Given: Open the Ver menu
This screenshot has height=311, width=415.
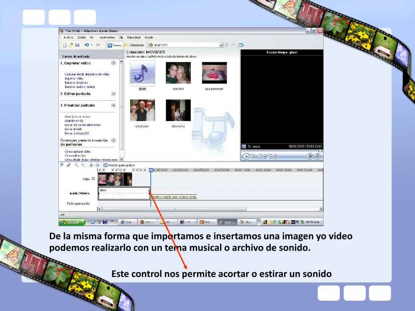Looking at the screenshot, I should click(x=92, y=38).
